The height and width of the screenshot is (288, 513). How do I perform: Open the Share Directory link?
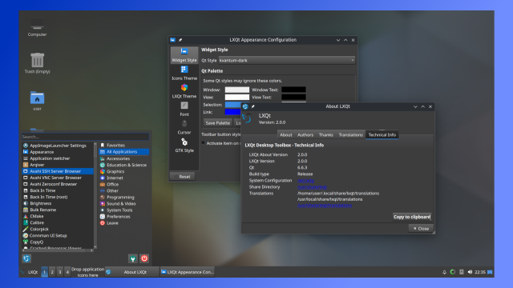(x=312, y=187)
